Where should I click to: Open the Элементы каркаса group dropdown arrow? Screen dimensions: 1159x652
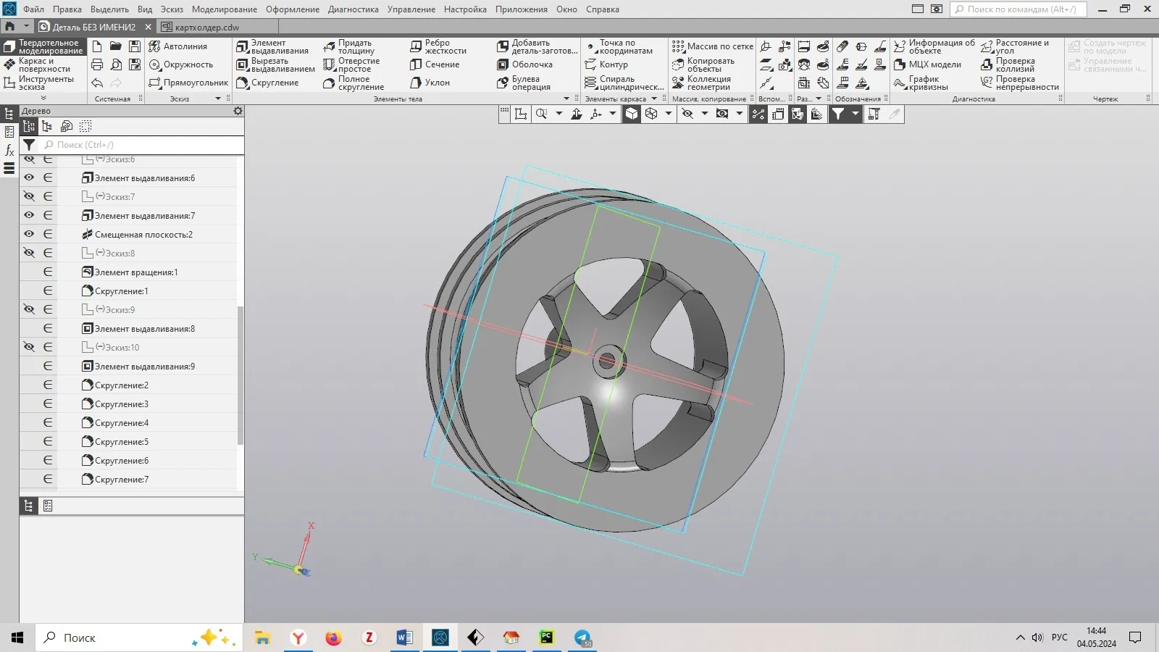pos(654,99)
